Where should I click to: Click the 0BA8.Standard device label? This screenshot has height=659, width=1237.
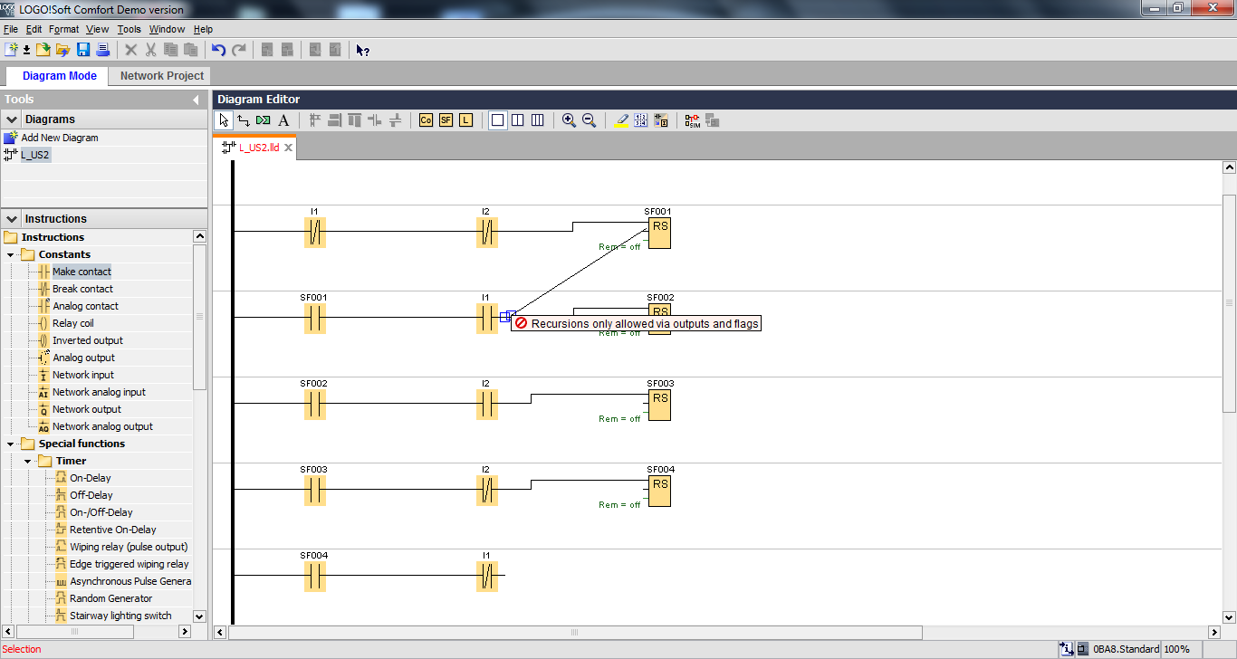tap(1127, 649)
